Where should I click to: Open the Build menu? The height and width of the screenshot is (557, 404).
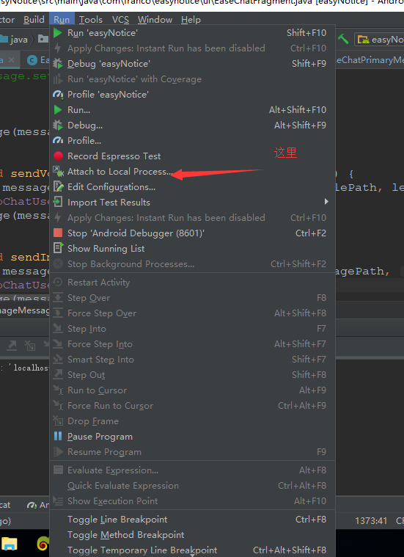coord(34,20)
